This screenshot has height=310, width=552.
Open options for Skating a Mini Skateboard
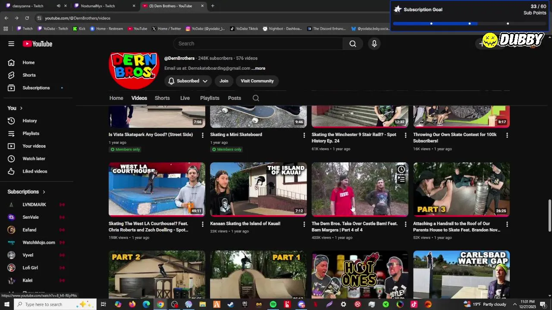304,135
